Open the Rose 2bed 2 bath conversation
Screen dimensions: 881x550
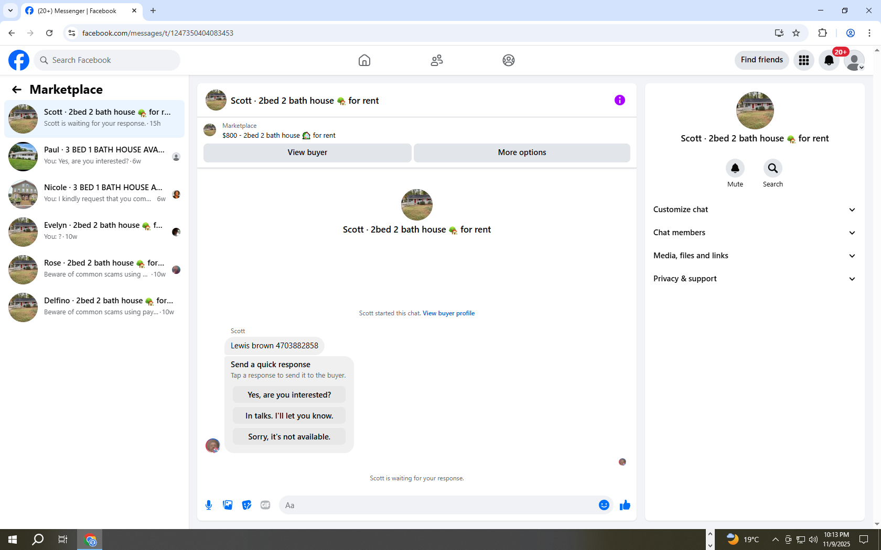coord(94,270)
